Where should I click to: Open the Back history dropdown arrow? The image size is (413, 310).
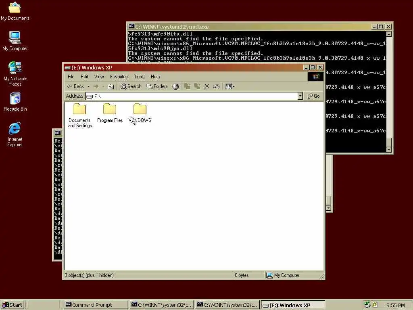88,86
